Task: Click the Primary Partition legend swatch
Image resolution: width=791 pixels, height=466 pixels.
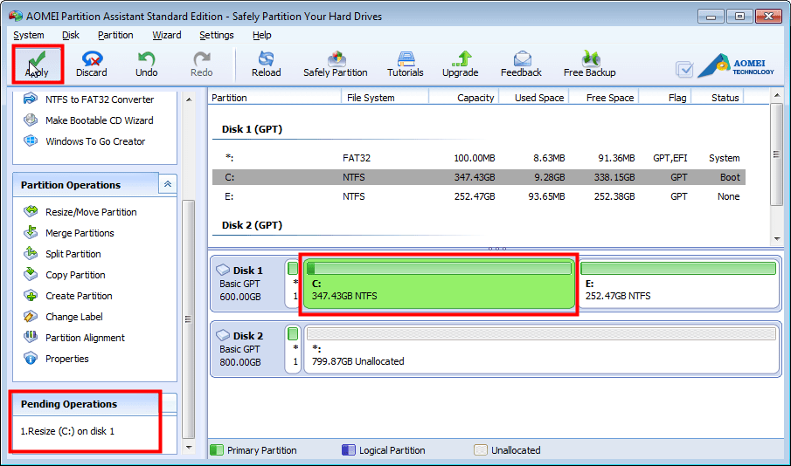Action: tap(217, 450)
